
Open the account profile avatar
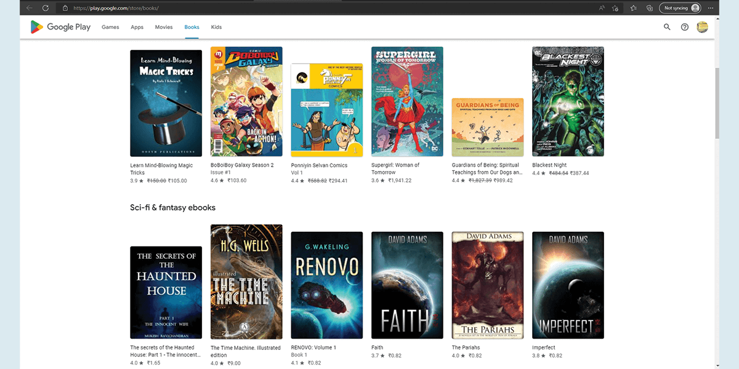tap(703, 27)
